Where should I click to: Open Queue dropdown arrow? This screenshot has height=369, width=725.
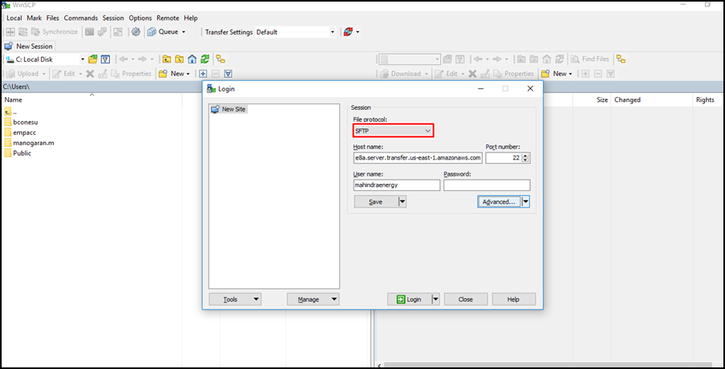(183, 32)
